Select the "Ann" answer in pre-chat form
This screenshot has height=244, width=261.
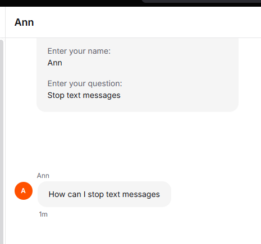(55, 63)
